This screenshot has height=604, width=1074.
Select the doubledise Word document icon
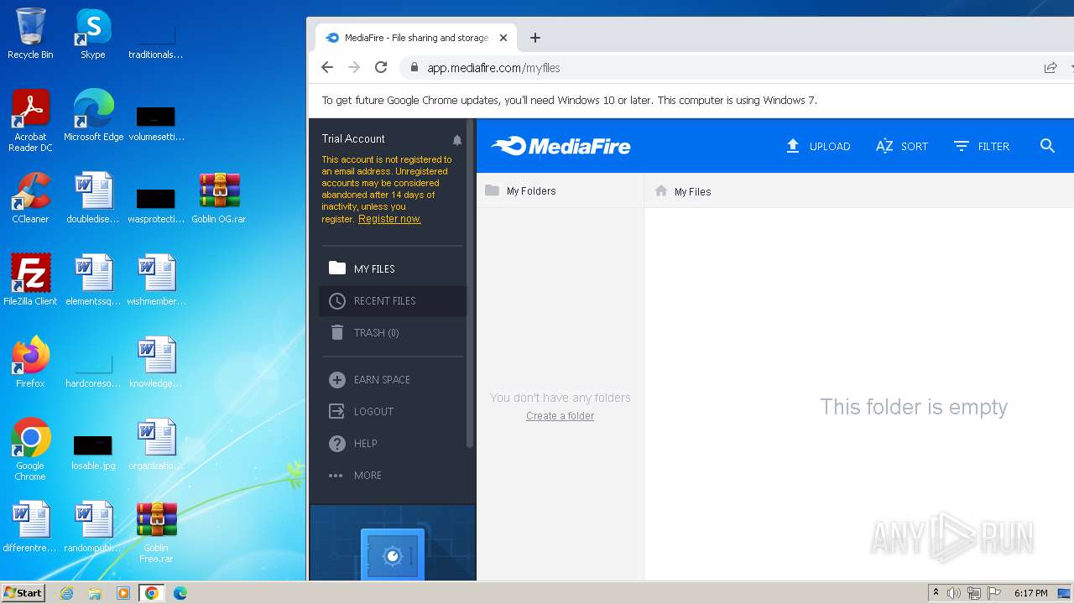coord(93,198)
